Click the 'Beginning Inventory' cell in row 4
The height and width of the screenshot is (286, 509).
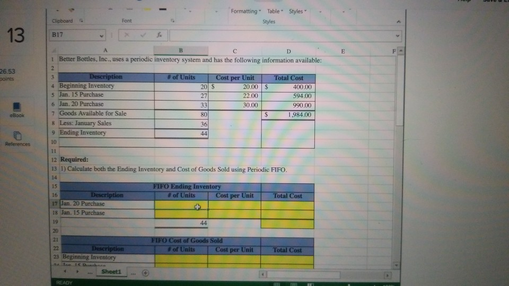[106, 86]
